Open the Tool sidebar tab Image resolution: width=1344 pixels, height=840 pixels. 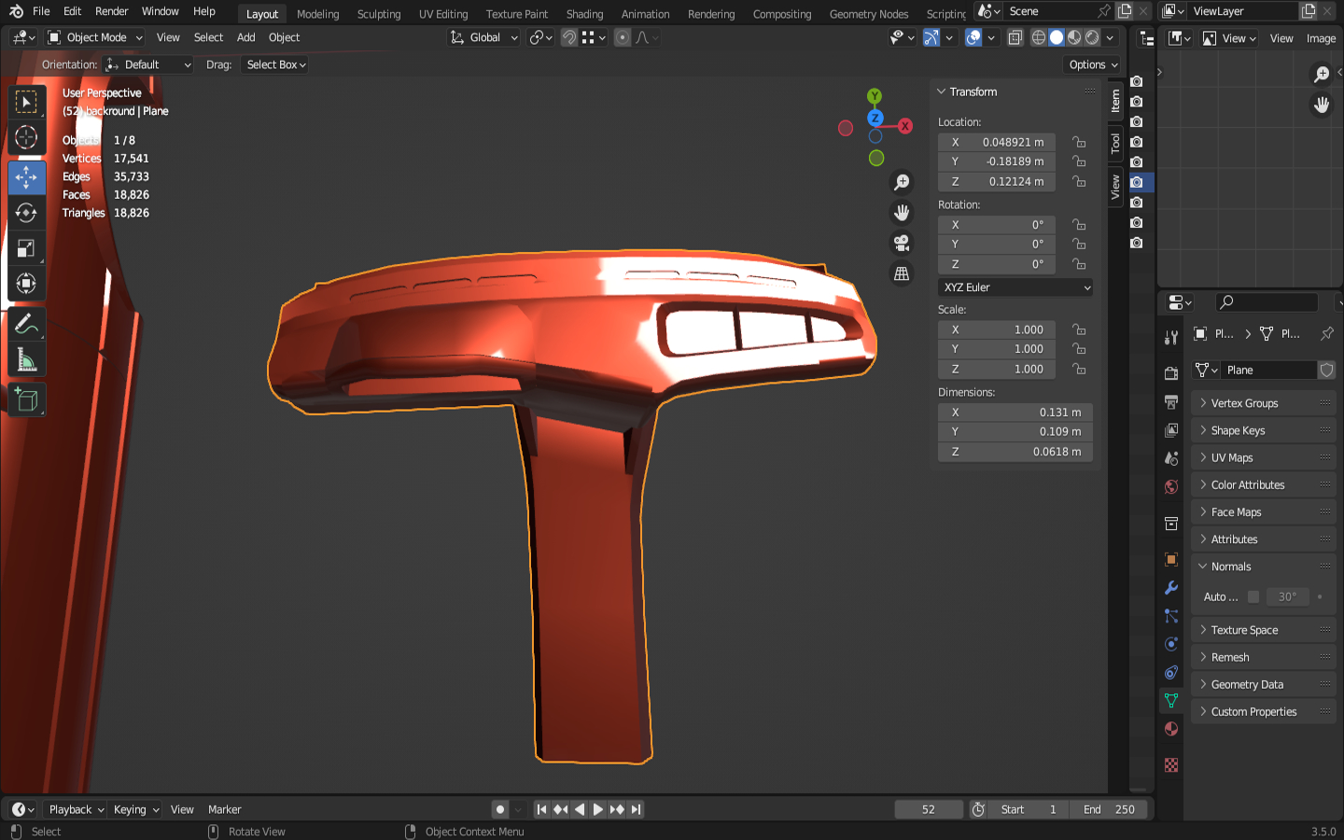pos(1115,143)
